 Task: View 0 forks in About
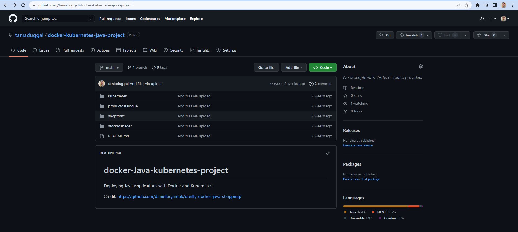[x=353, y=111]
